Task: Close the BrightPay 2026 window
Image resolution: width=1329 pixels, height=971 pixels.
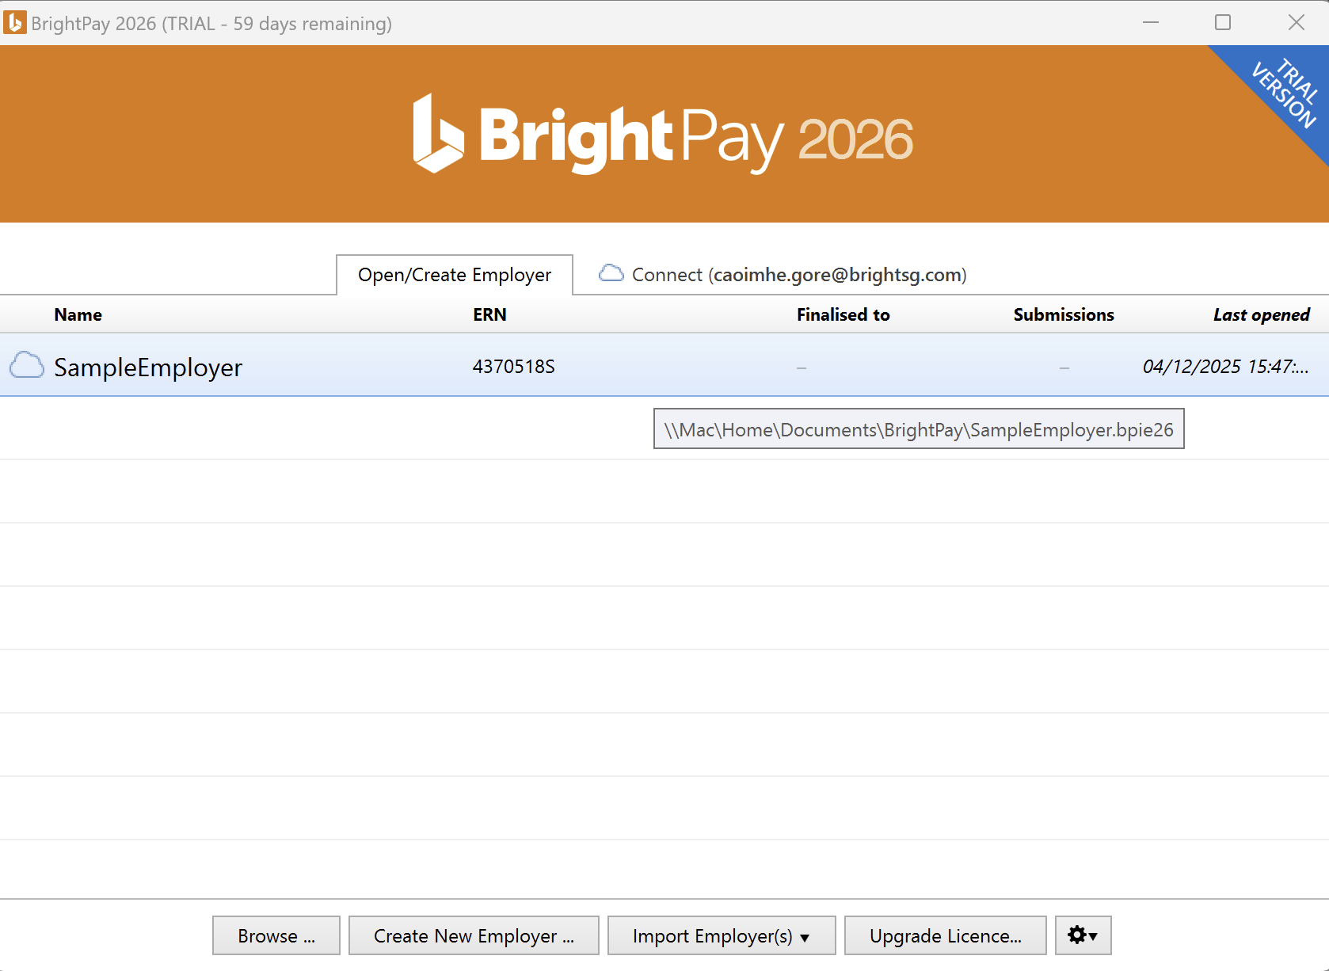Action: tap(1296, 23)
